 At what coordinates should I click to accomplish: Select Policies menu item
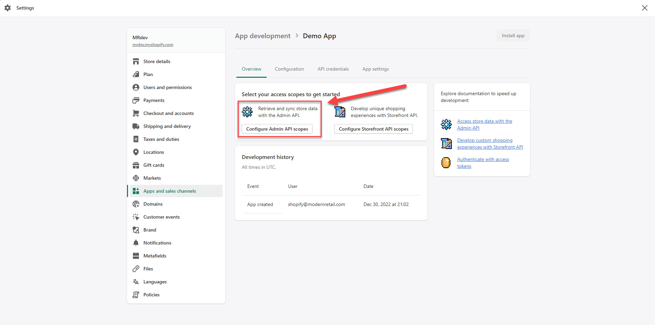[x=176, y=295]
